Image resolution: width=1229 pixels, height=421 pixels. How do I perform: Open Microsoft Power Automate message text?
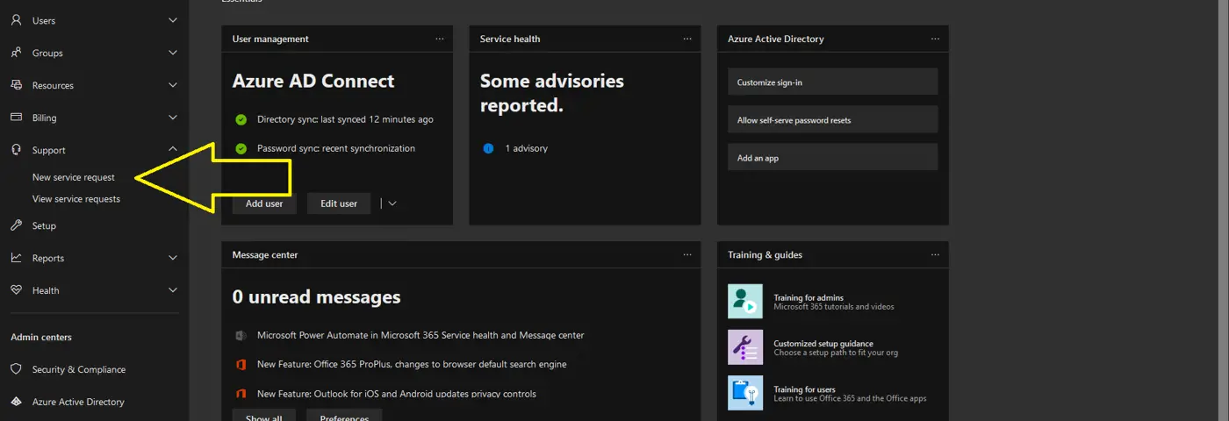click(420, 335)
